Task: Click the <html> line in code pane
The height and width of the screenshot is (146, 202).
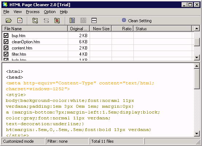Action: (x=15, y=71)
